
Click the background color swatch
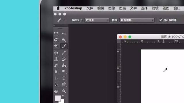point(62,101)
